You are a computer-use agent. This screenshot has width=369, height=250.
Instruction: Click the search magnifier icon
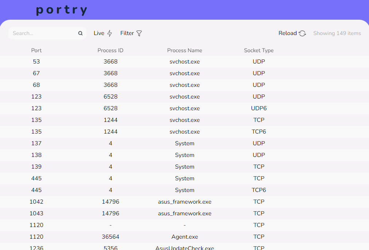coord(80,33)
